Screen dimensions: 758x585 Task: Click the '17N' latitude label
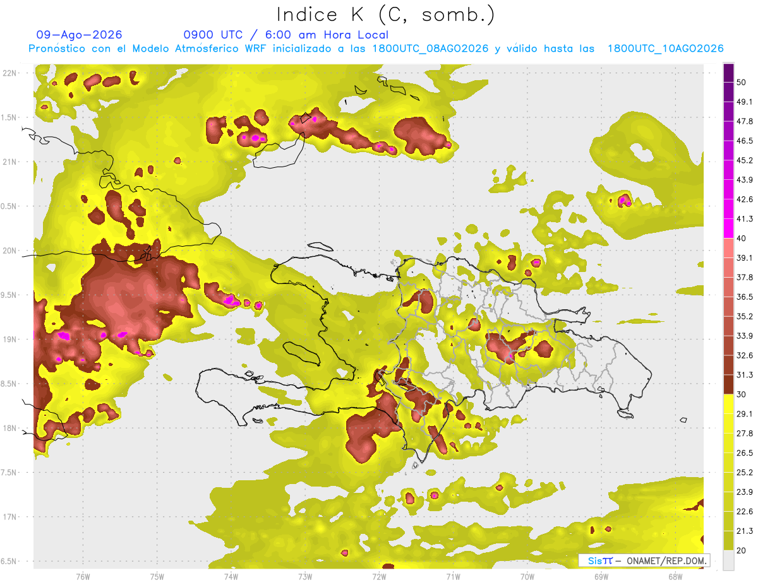(x=11, y=517)
